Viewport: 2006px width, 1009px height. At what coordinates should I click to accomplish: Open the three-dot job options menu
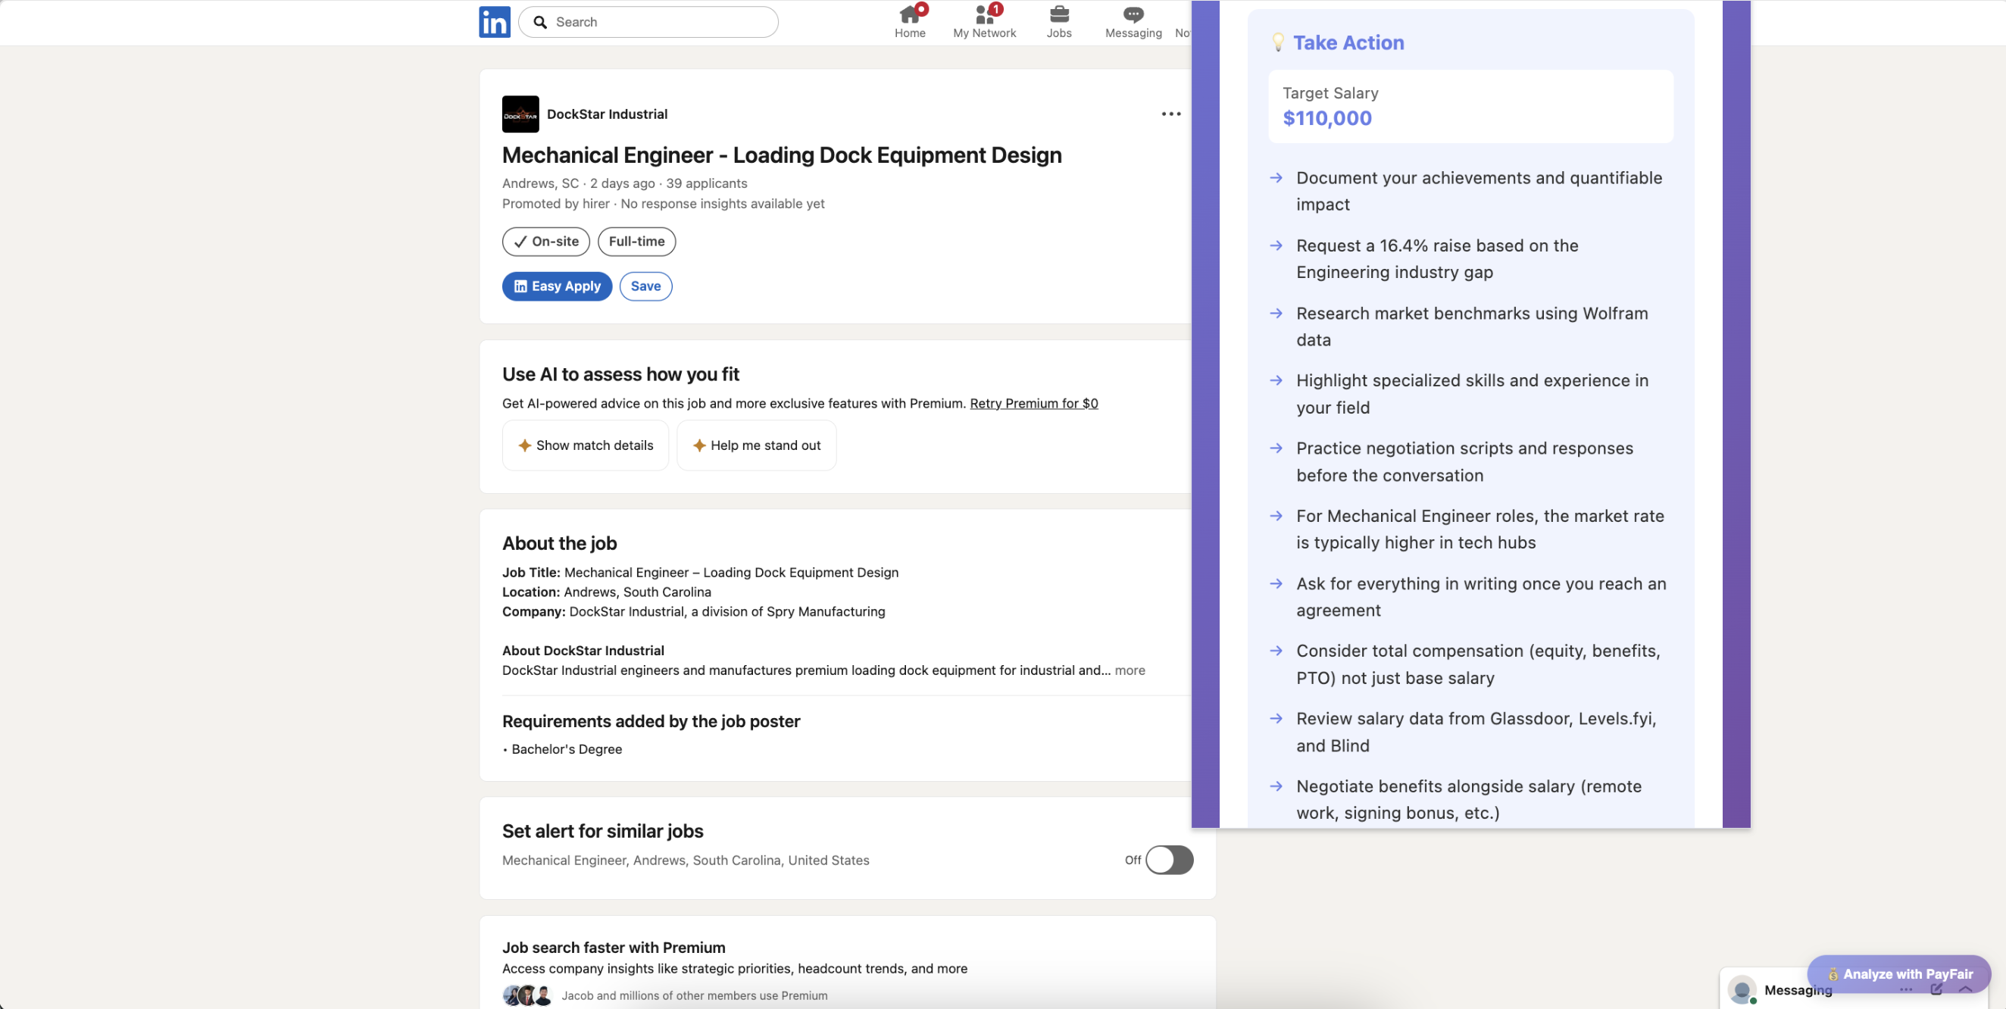(x=1170, y=114)
